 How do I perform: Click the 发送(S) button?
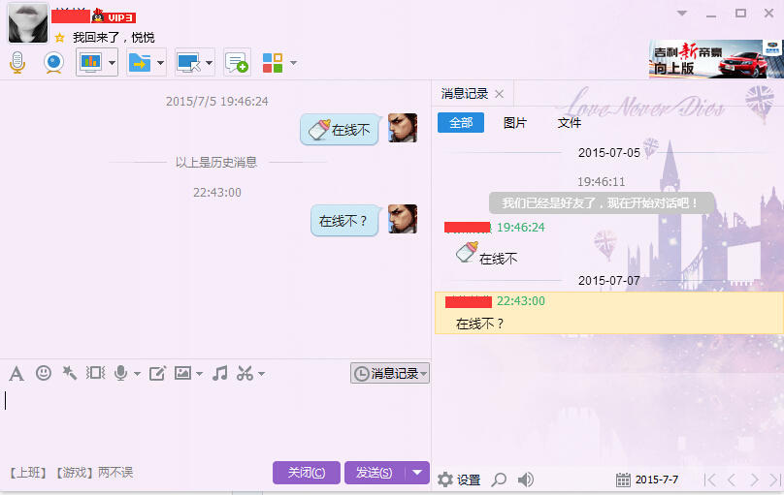[x=374, y=472]
